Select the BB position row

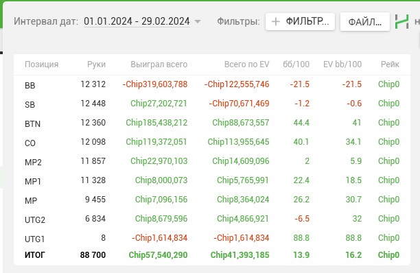pos(212,84)
